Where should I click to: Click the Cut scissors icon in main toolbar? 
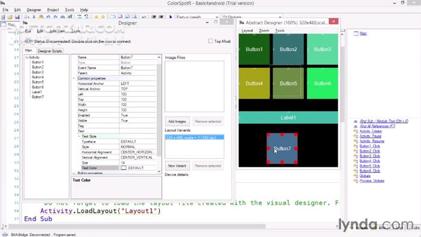[x=34, y=17]
